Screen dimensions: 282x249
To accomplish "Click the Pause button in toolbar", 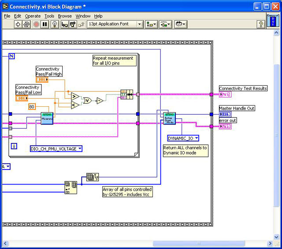I will (45, 24).
